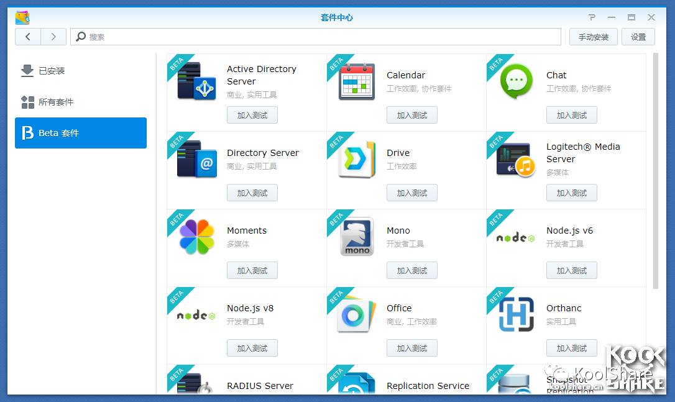Open the Node.js v8 title text
Viewport: 675px width, 402px height.
tap(250, 308)
